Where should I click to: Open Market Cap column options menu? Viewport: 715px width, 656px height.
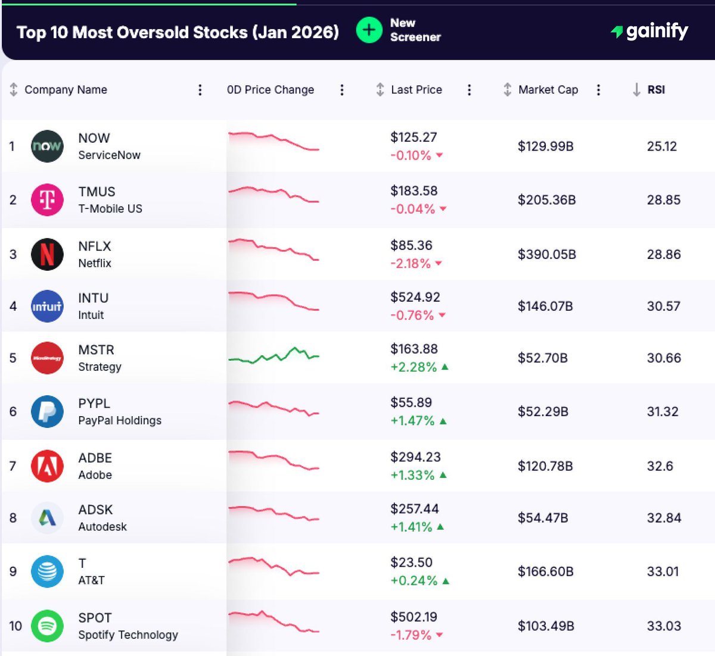598,90
